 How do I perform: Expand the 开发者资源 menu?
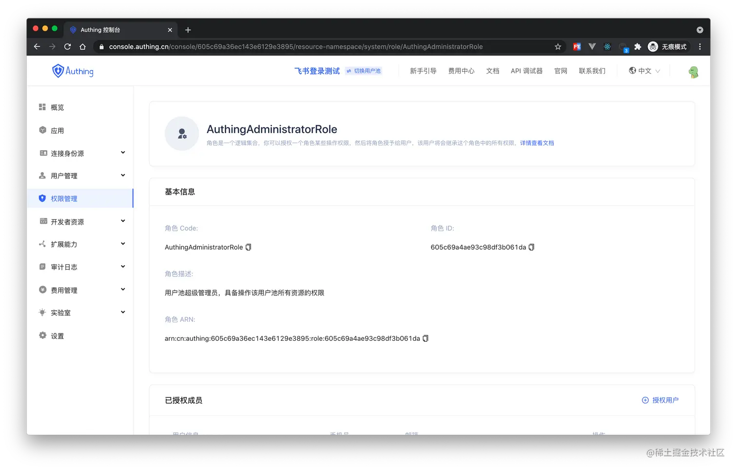pyautogui.click(x=80, y=221)
